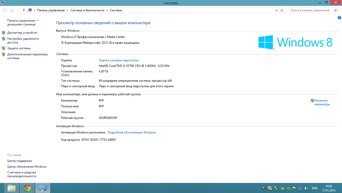Switch input language via ENG indicator
The height and width of the screenshot is (193, 342).
pos(315,188)
